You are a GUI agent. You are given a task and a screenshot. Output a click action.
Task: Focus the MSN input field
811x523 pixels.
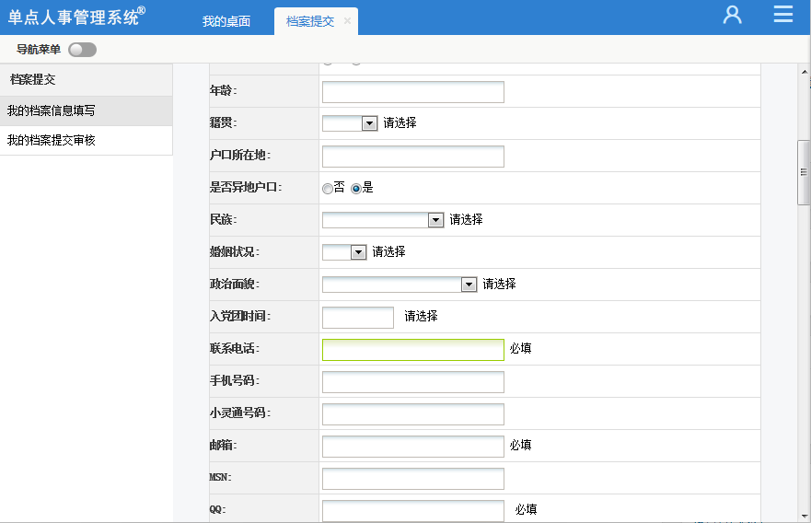tap(412, 479)
